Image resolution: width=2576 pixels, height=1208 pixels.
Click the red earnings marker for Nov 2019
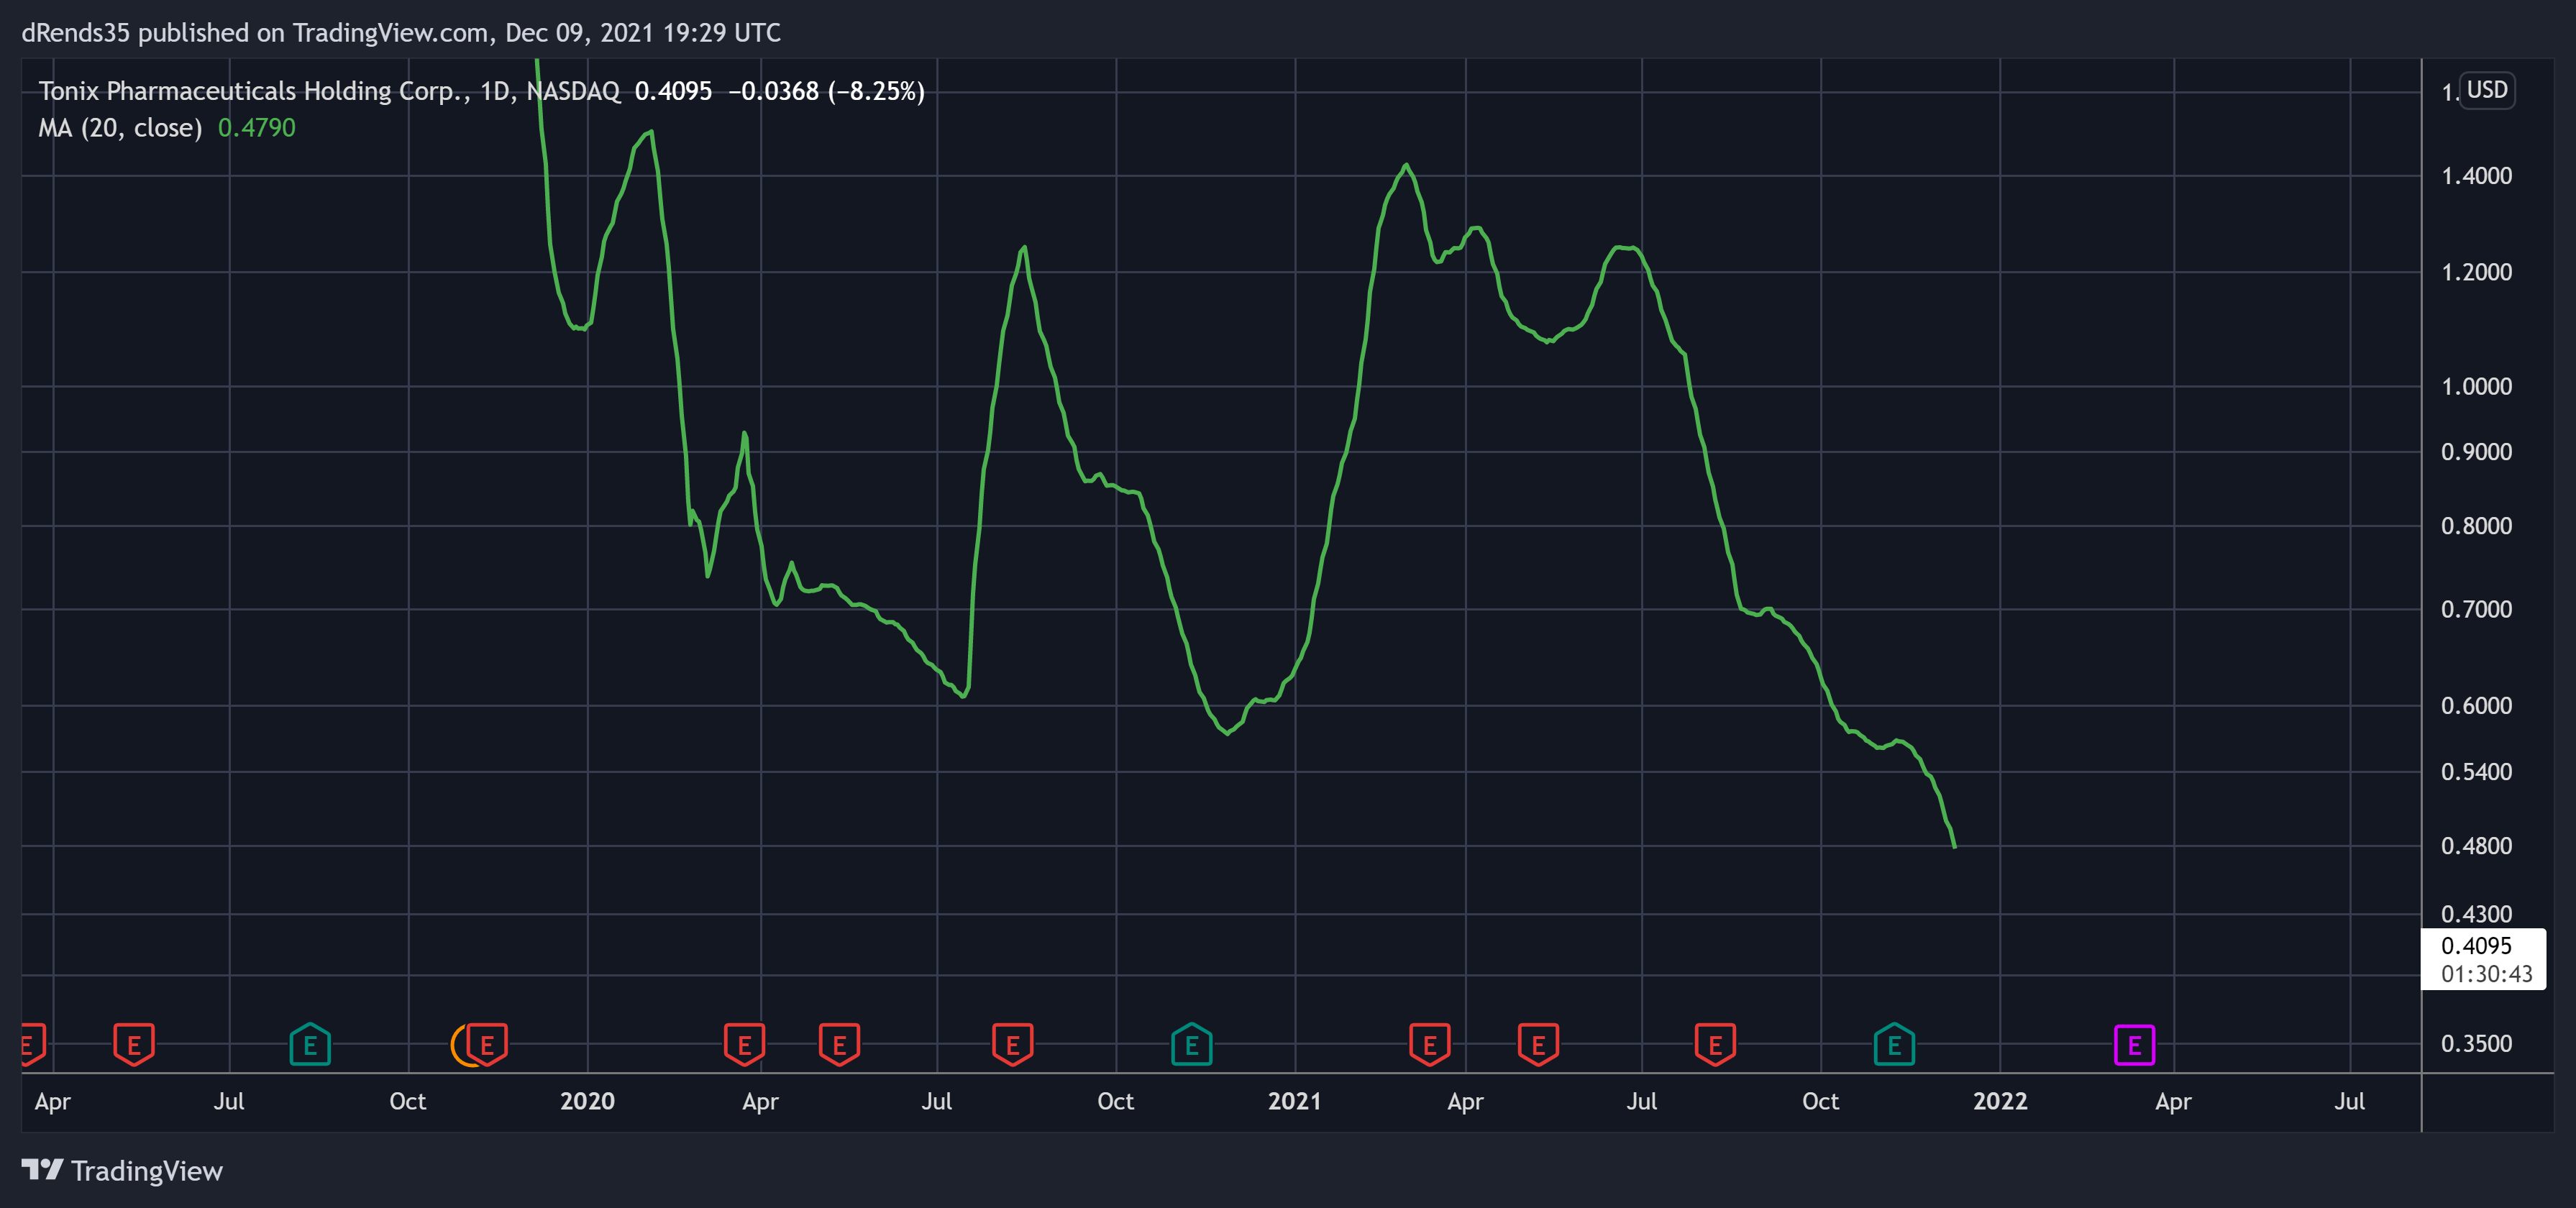(x=487, y=1044)
